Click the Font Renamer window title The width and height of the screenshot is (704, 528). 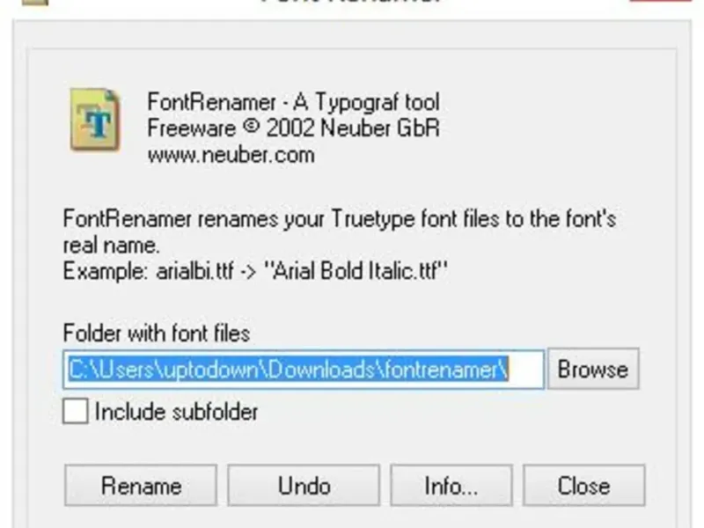pyautogui.click(x=351, y=2)
